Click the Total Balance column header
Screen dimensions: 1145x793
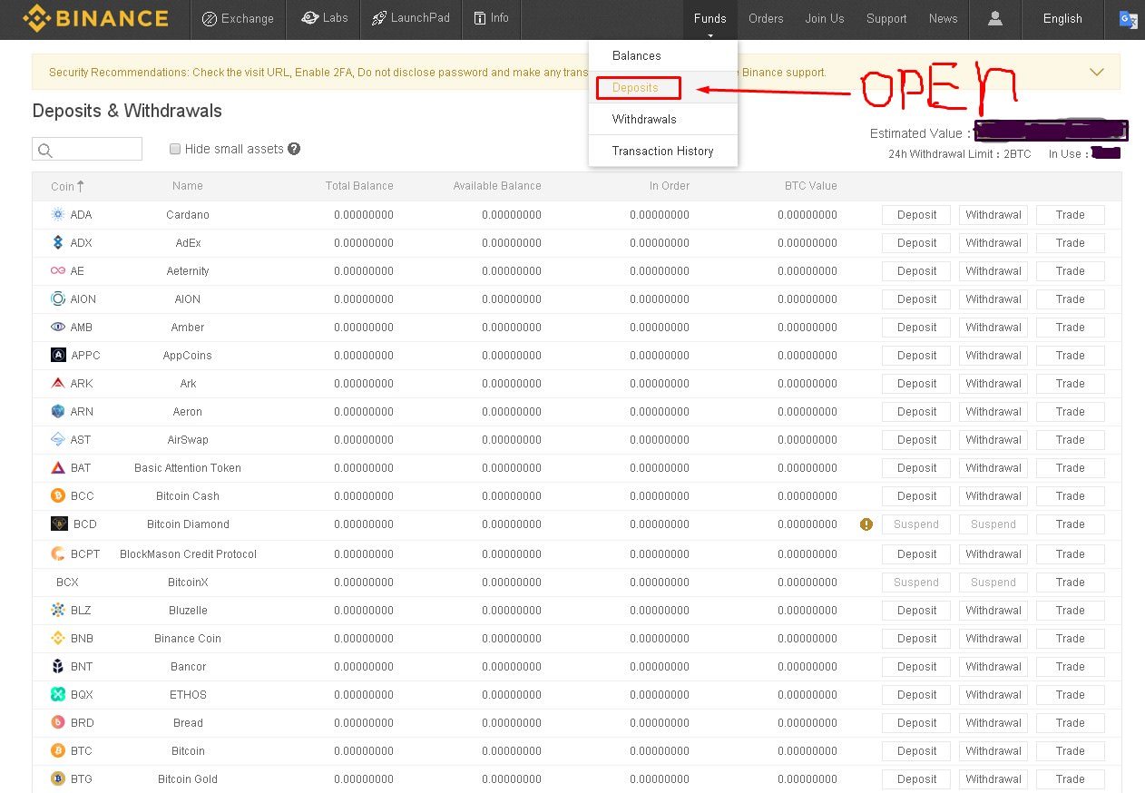pyautogui.click(x=359, y=186)
